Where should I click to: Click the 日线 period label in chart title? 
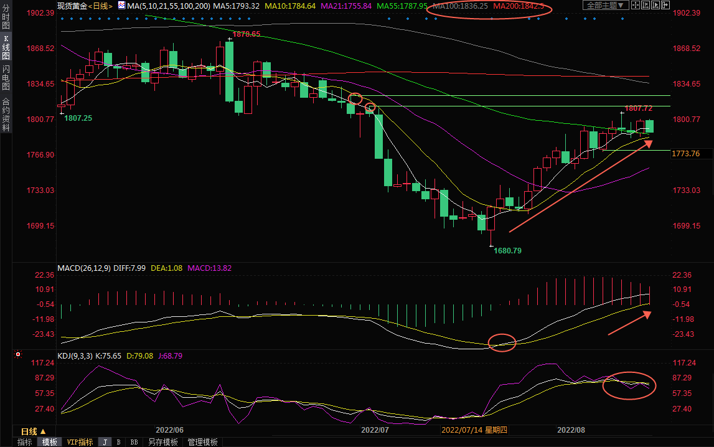coord(100,6)
